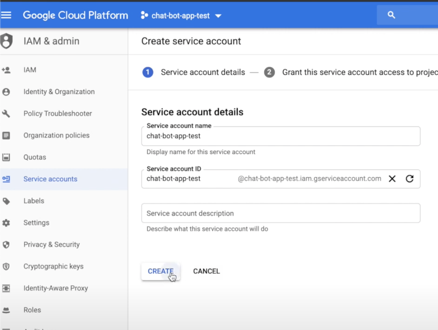Click the Service account description field
Image resolution: width=438 pixels, height=330 pixels.
tap(281, 213)
